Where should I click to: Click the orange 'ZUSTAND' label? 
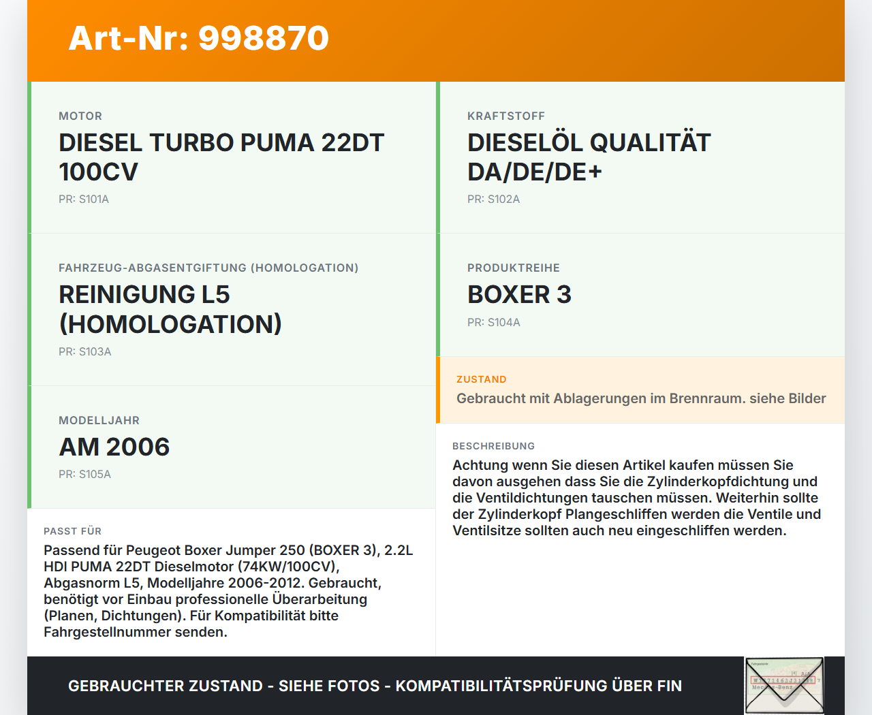[482, 379]
